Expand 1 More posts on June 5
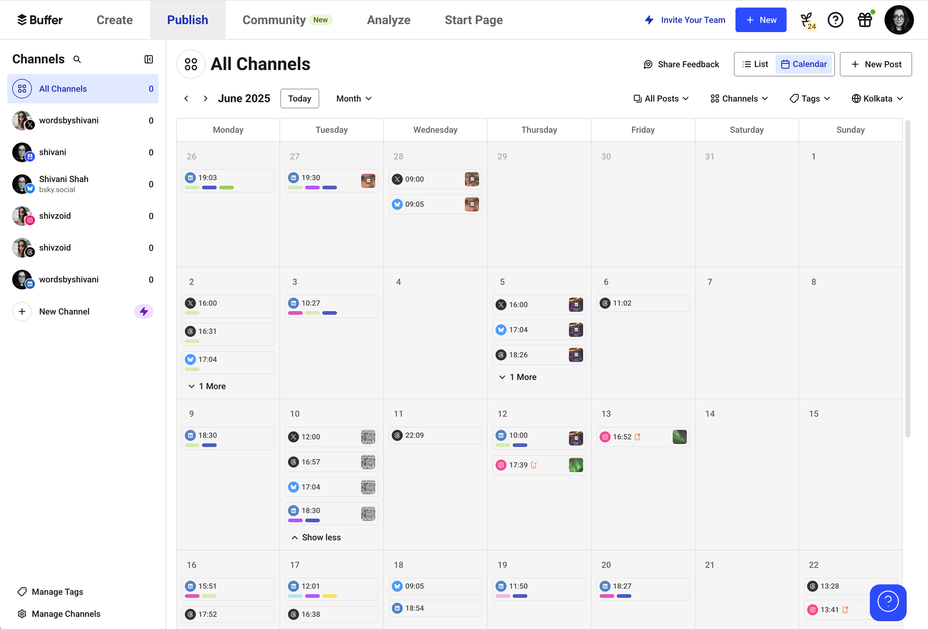 [517, 377]
